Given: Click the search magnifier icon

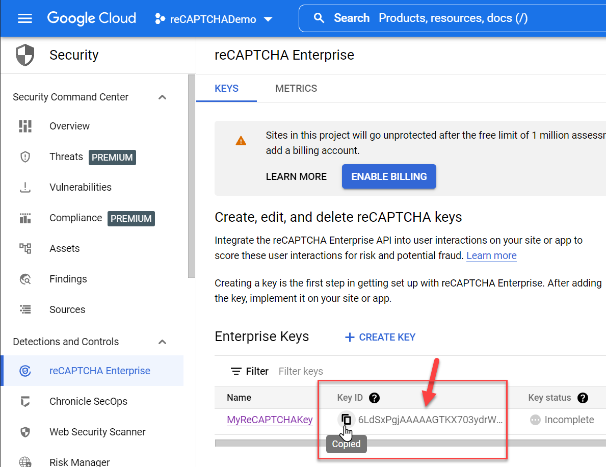Looking at the screenshot, I should [319, 18].
